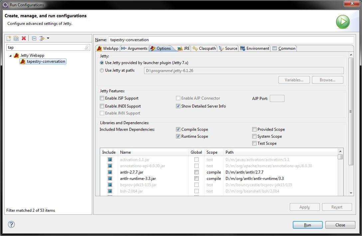Collapse all items in the configuration tree
The image size is (362, 236).
(34, 38)
